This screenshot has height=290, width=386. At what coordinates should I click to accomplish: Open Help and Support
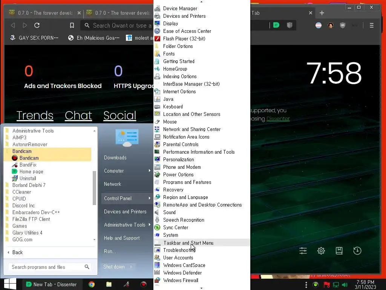(122, 238)
